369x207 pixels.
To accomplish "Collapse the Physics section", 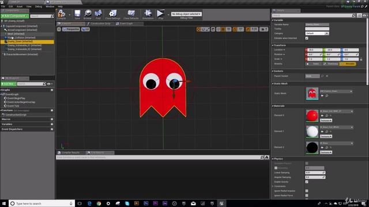I will click(x=273, y=159).
